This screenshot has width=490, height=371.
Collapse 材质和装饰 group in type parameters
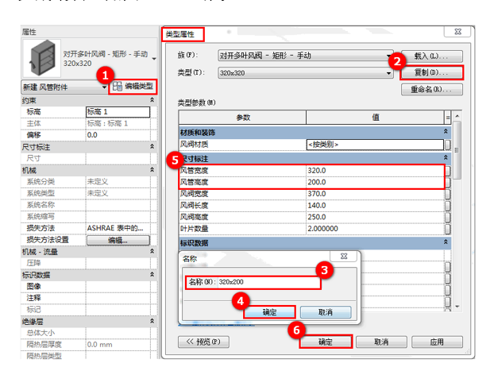click(x=446, y=132)
